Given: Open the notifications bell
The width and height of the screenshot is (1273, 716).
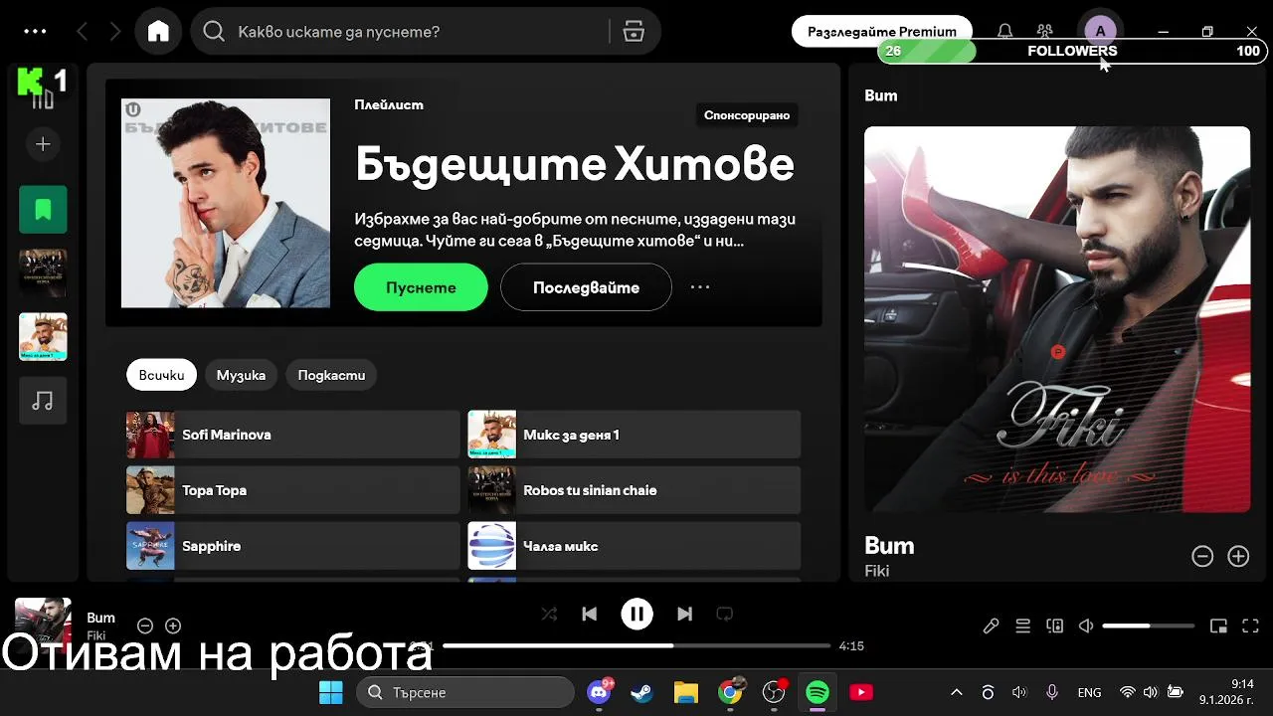Looking at the screenshot, I should (x=1005, y=32).
